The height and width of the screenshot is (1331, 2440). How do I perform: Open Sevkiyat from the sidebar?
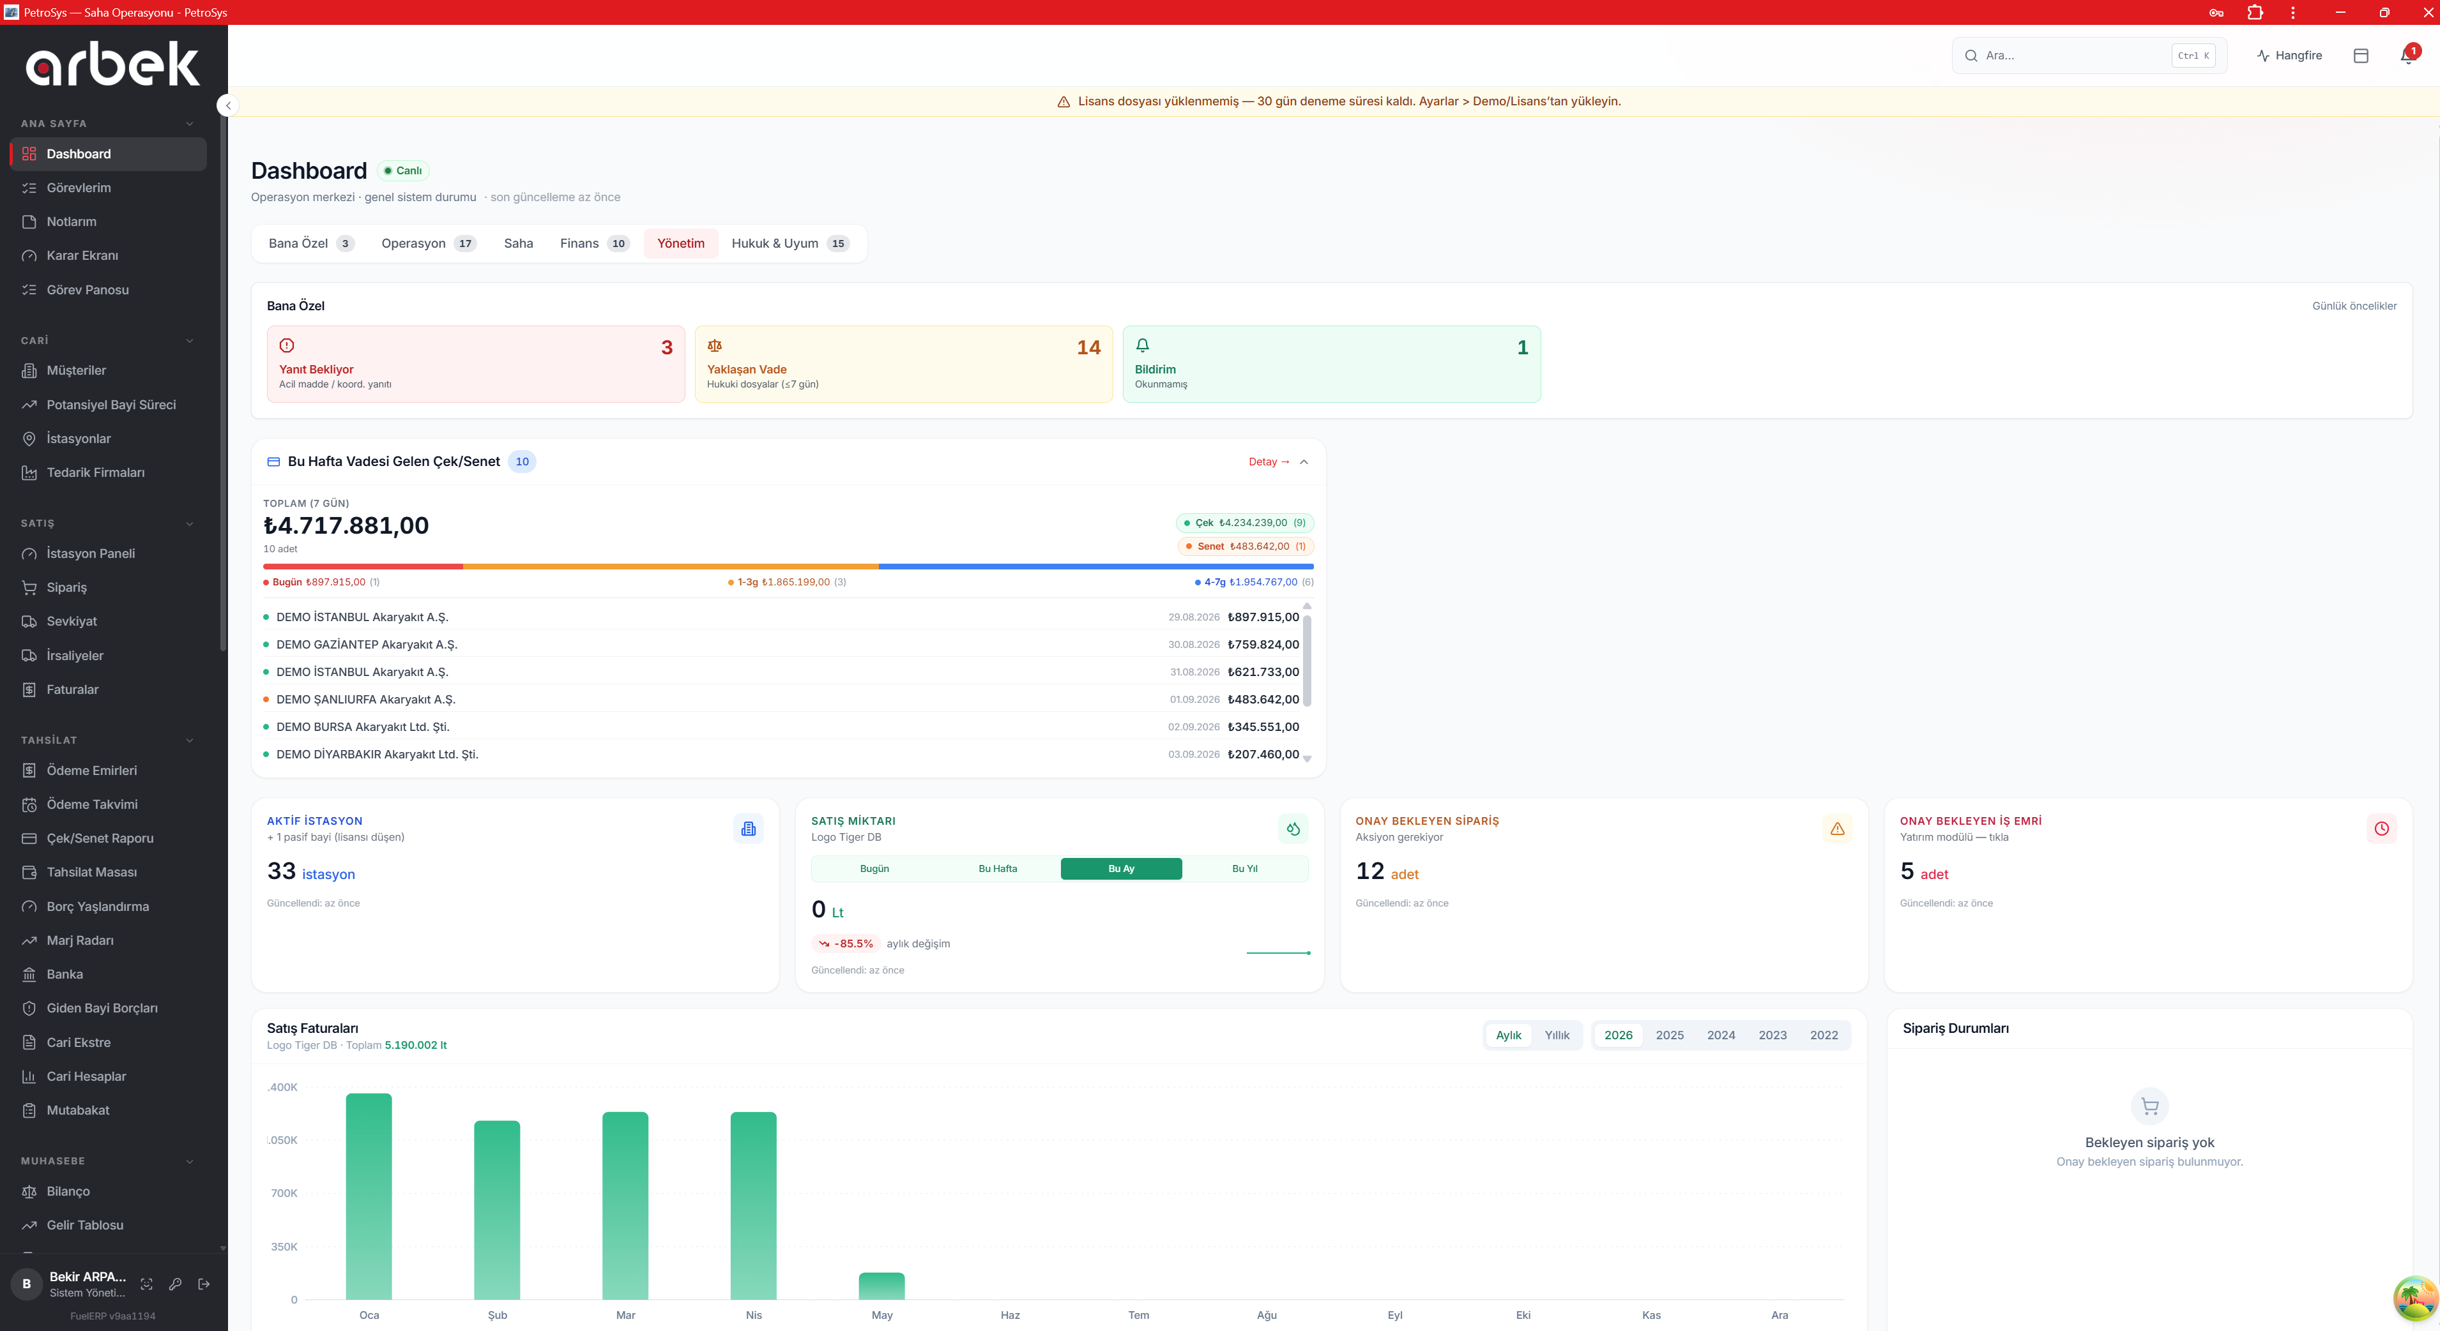tap(108, 621)
